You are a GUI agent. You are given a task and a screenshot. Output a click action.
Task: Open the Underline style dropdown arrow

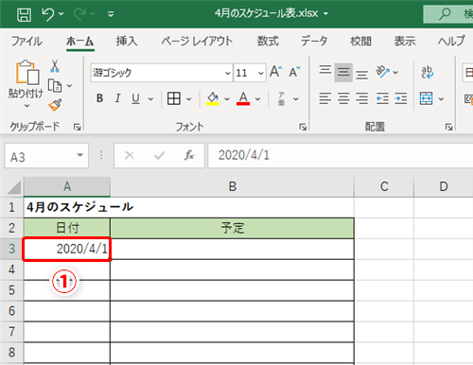tap(150, 99)
